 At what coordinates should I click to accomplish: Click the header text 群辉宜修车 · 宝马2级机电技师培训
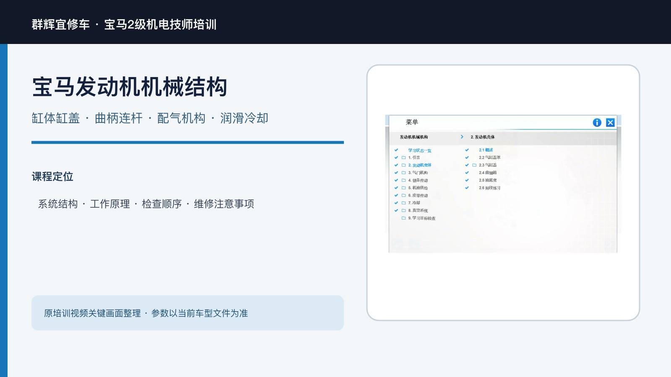[x=124, y=24]
